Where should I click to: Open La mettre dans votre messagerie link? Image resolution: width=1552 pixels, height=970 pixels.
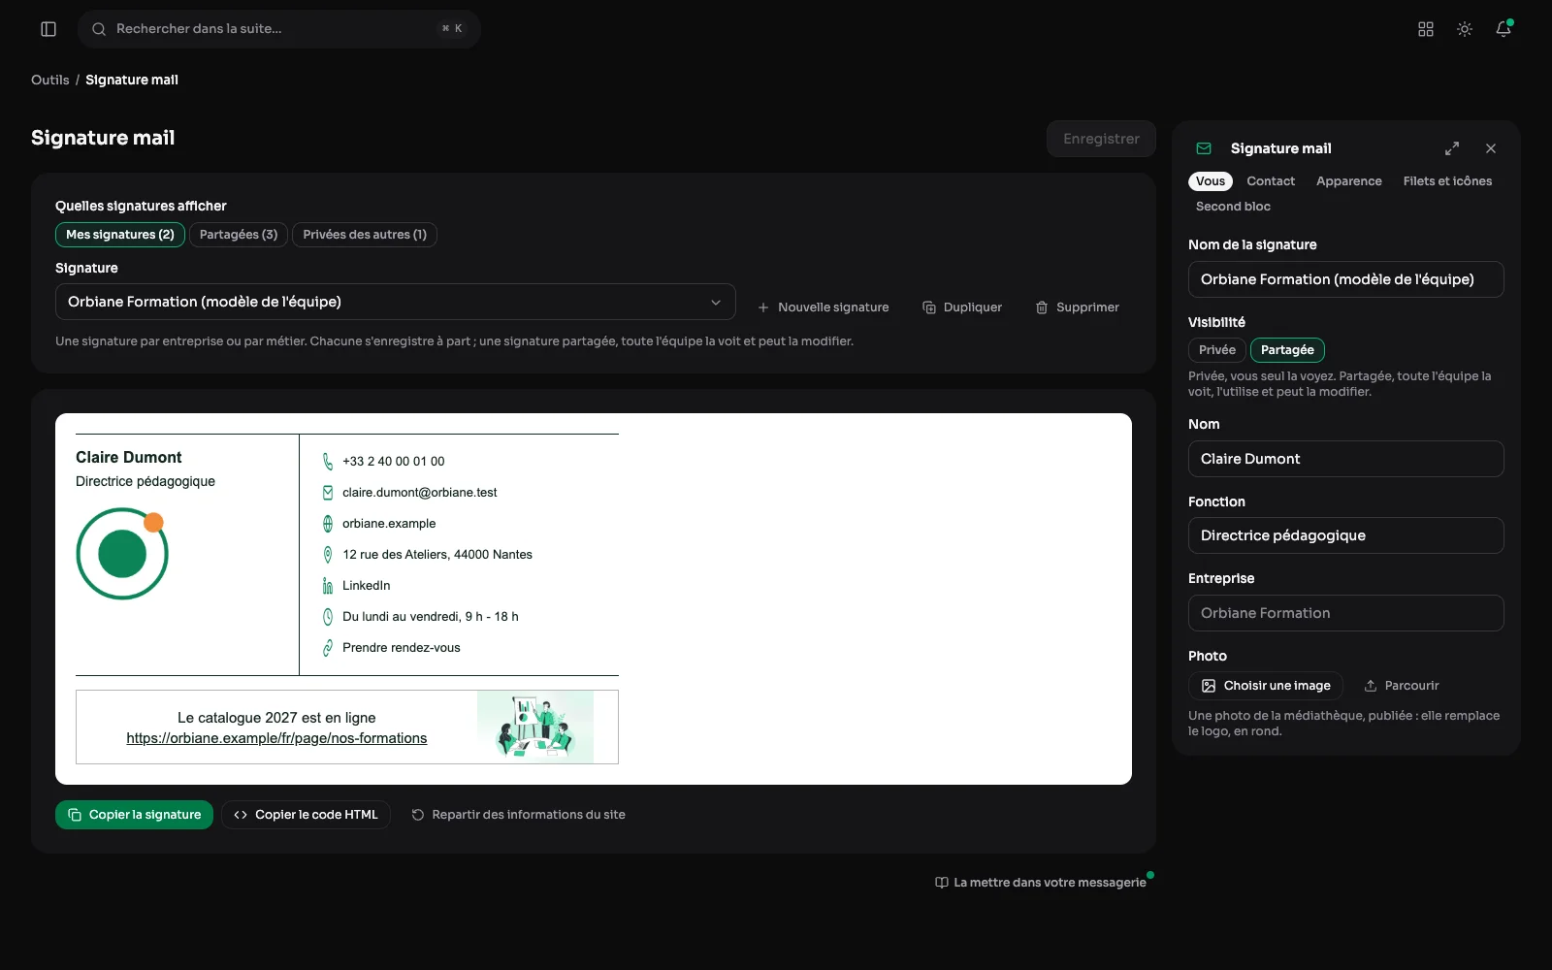1040,883
